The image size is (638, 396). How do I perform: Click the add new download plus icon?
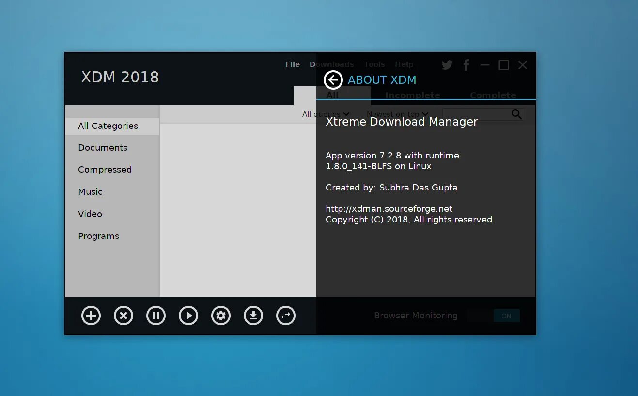pos(91,316)
